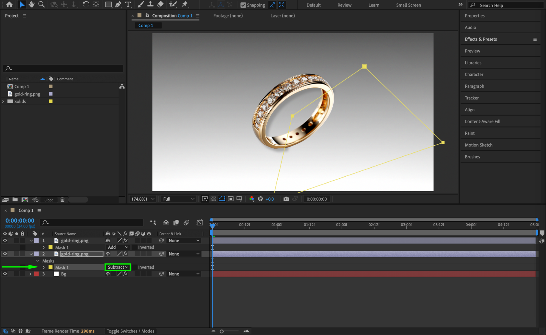546x335 pixels.
Task: Click the snapshot camera icon
Action: click(x=286, y=199)
